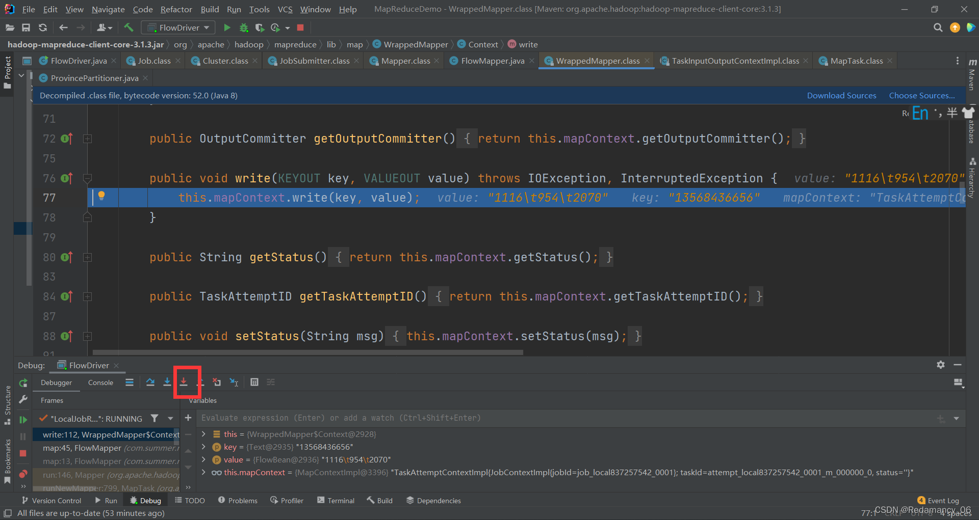979x520 pixels.
Task: Click the Save All toolbar icon
Action: (26, 28)
